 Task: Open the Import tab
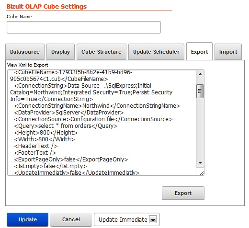coord(228,52)
